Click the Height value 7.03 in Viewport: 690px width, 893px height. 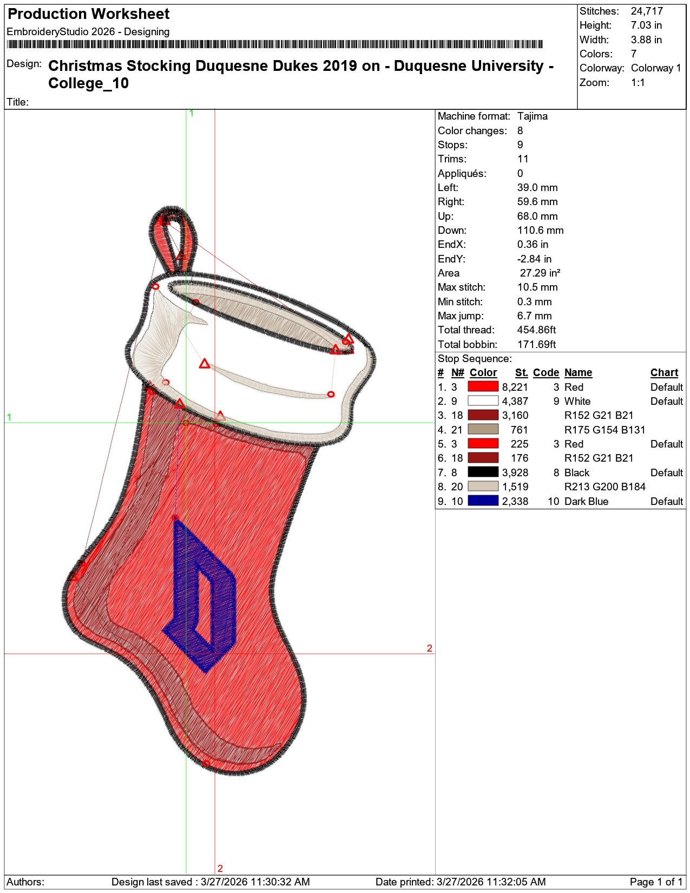coord(646,25)
